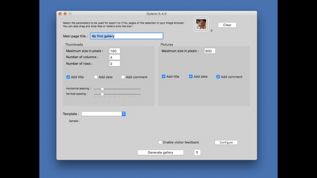
Task: Adjust the Vertical spacing slider handle
Action: coord(102,94)
